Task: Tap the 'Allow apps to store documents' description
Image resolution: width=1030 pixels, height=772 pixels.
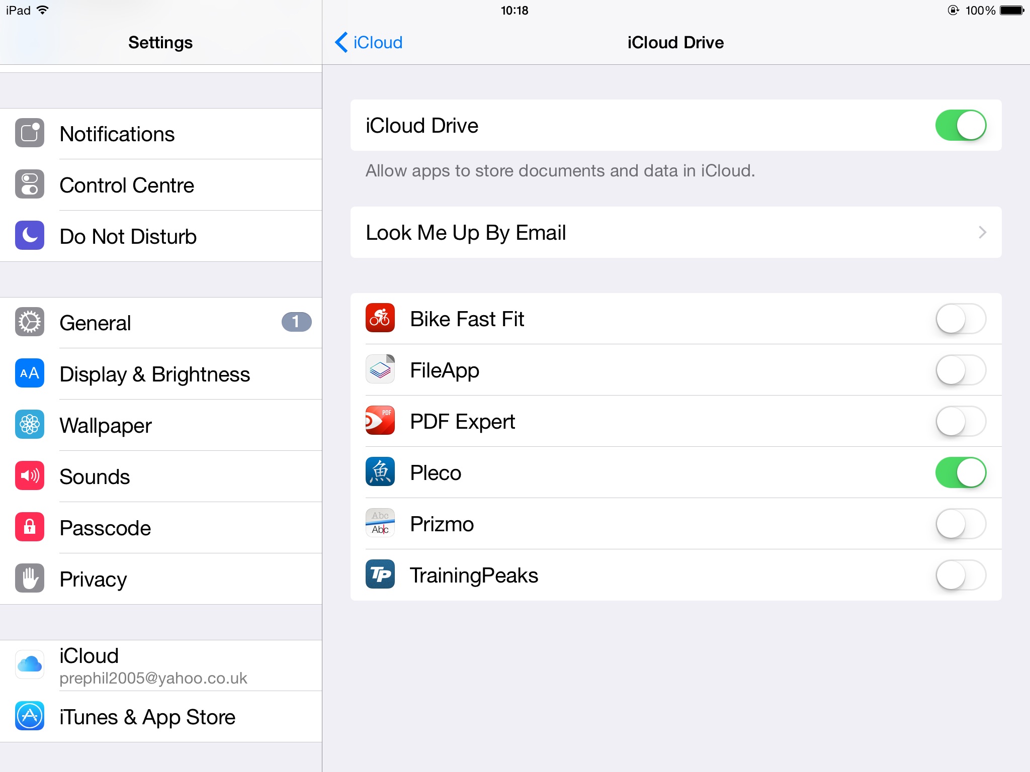Action: (x=560, y=171)
